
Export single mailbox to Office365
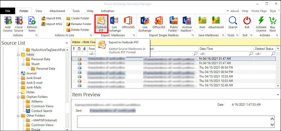click(x=159, y=22)
